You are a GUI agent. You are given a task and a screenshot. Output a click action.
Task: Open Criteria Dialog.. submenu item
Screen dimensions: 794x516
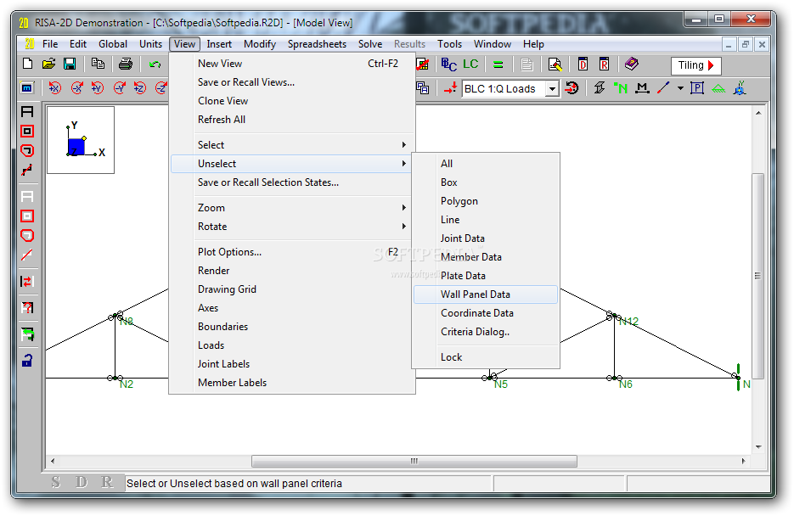tap(486, 332)
